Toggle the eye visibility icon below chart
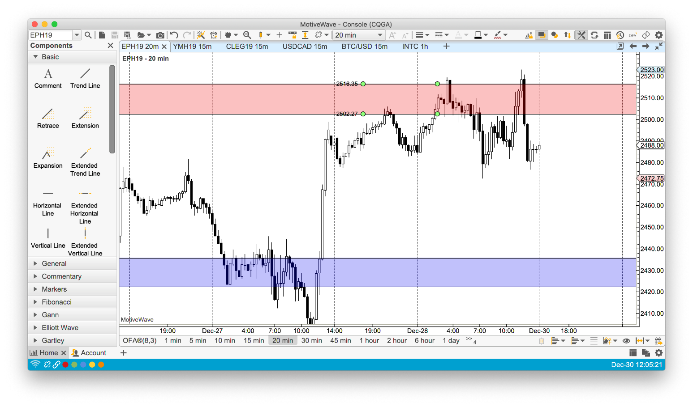This screenshot has height=407, width=693. 626,341
